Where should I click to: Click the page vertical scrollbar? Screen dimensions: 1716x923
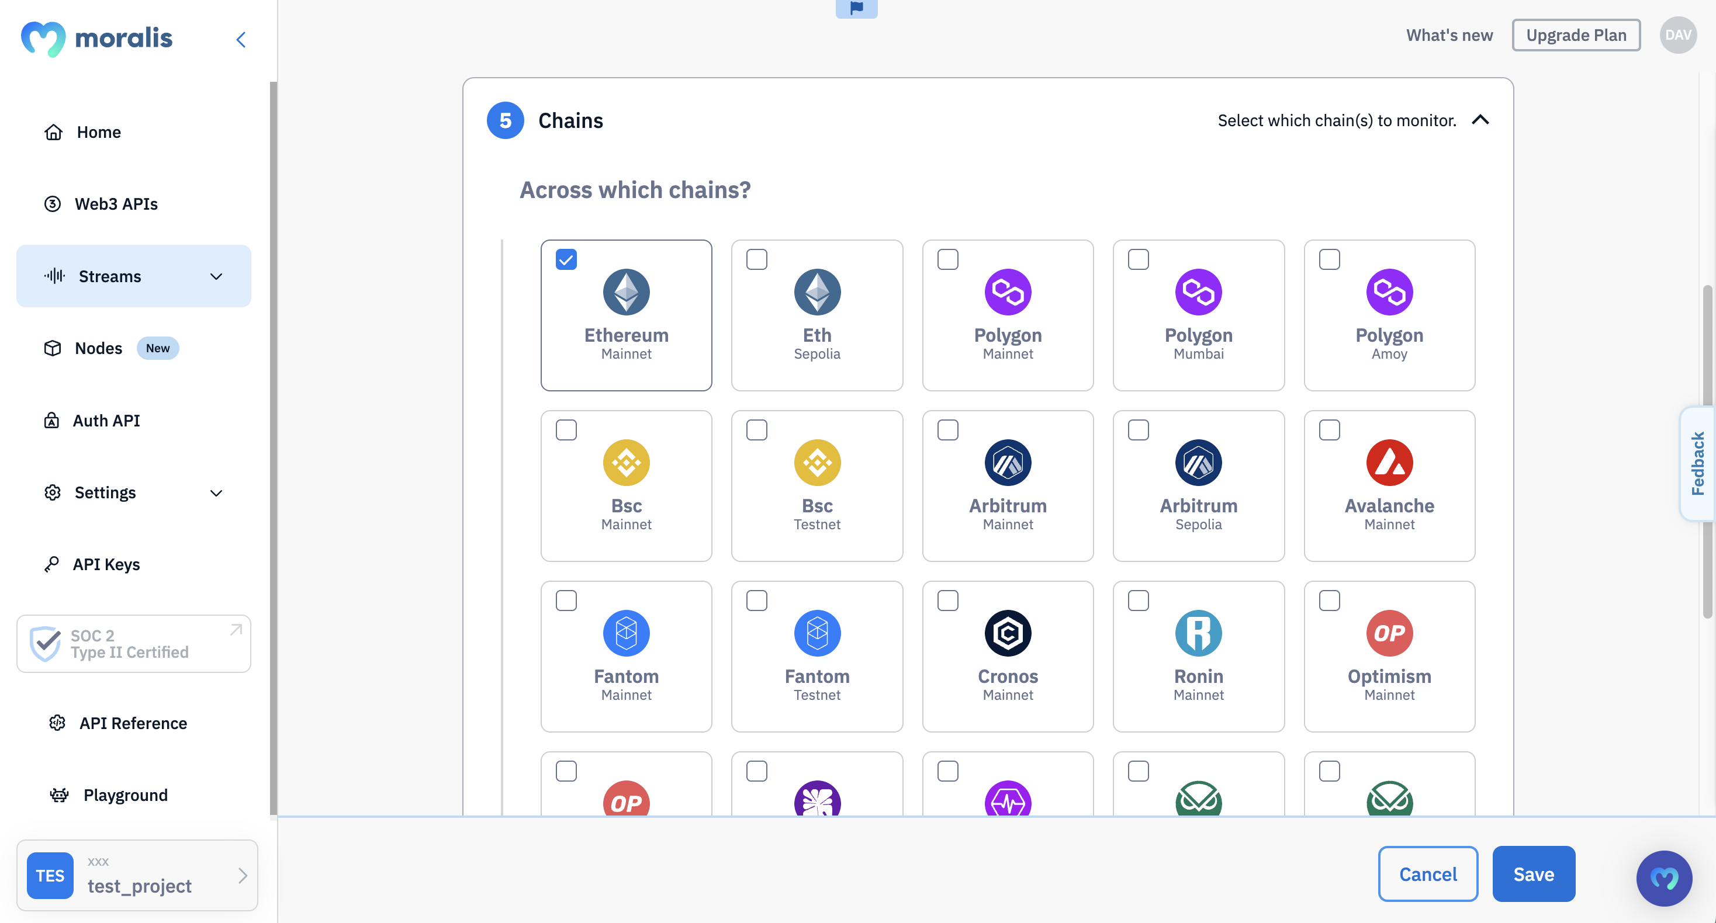point(1707,452)
